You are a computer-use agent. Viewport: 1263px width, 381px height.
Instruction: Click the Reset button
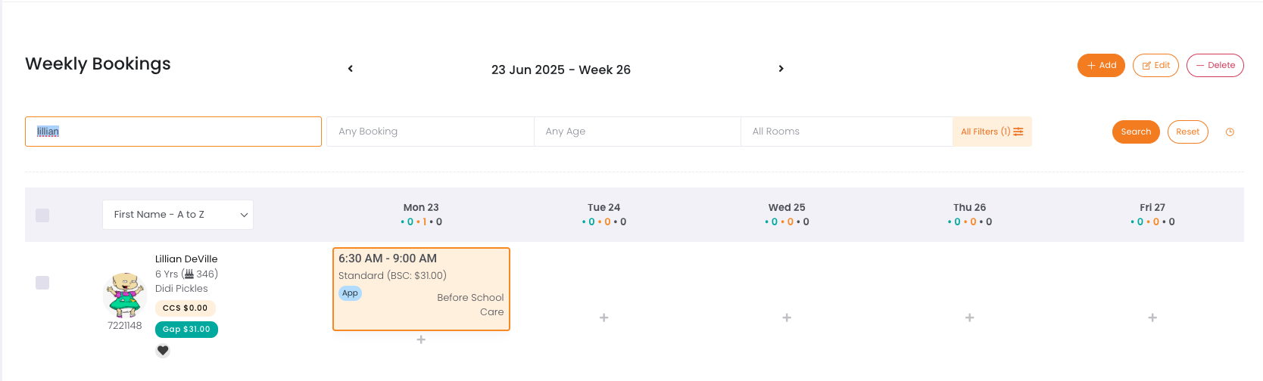click(x=1187, y=132)
